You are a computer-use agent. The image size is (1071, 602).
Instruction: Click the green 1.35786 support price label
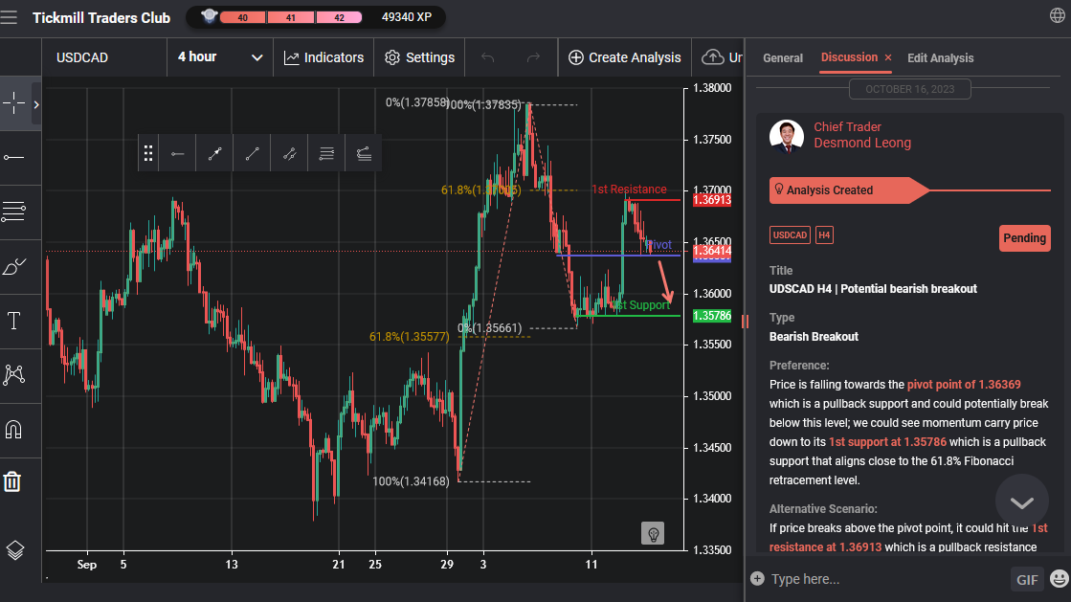[x=712, y=316]
